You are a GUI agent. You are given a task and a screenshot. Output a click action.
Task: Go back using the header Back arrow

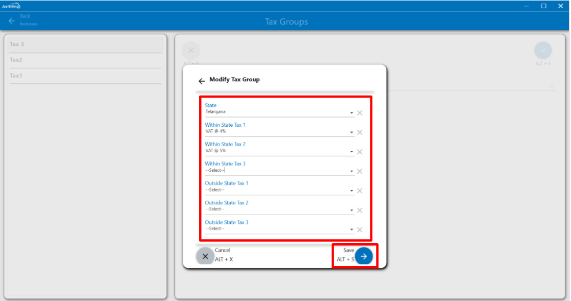coord(12,21)
